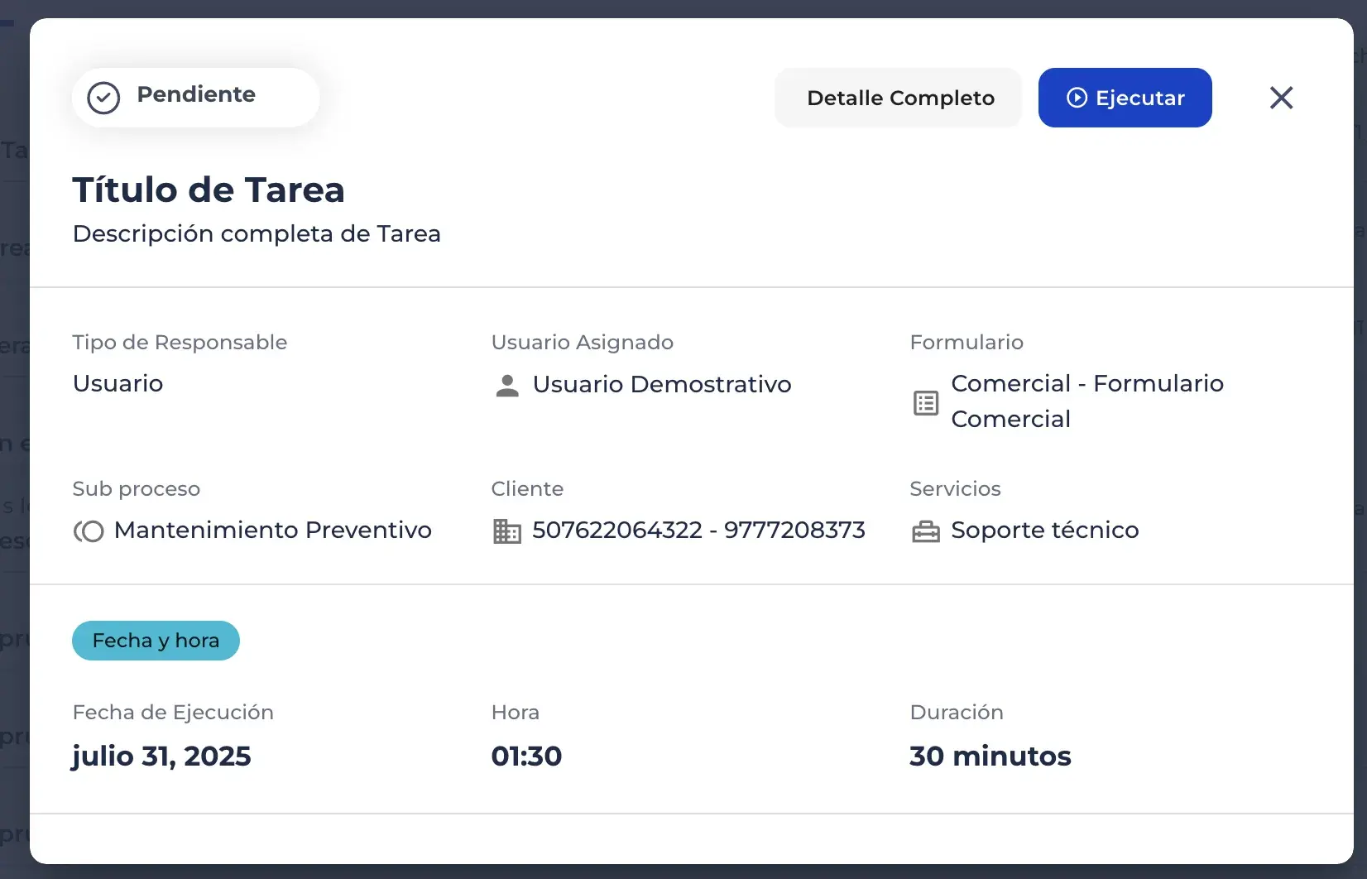Screen dimensions: 1367x879
Task: Click the Hora label
Action: (516, 713)
